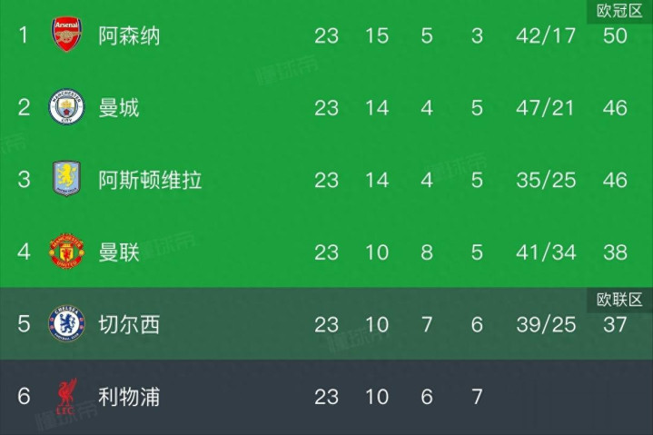Image resolution: width=653 pixels, height=435 pixels.
Task: Tap the Manchester United club crest
Action: [66, 252]
